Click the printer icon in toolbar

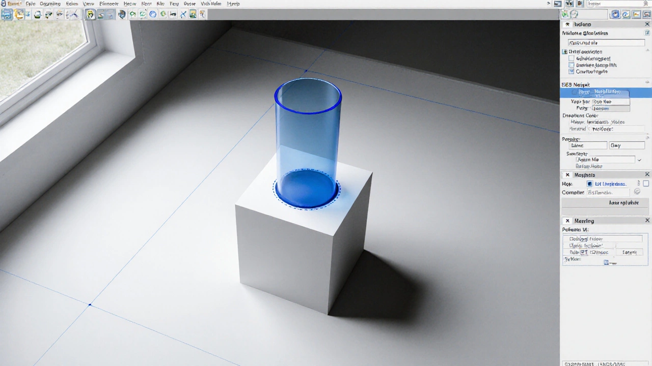pos(37,14)
